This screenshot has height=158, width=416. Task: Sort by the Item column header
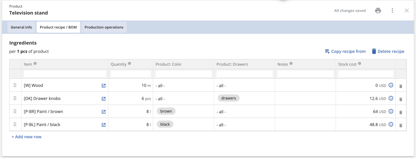click(28, 64)
